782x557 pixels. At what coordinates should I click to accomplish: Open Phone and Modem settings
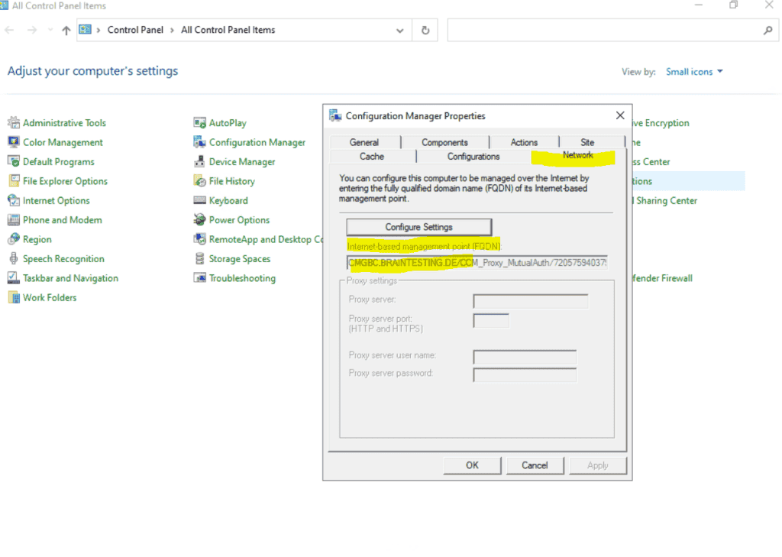[62, 219]
